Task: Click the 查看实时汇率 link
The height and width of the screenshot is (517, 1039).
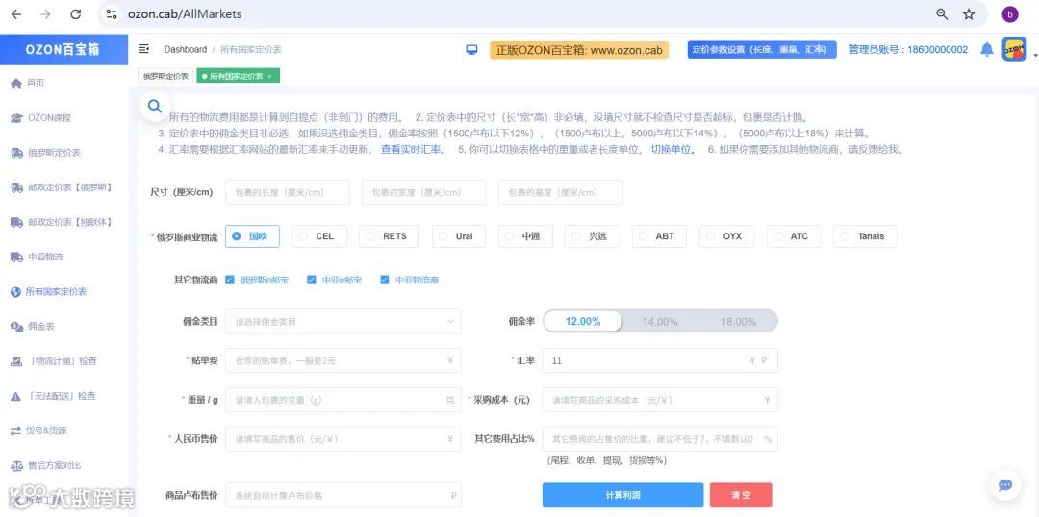Action: 413,150
